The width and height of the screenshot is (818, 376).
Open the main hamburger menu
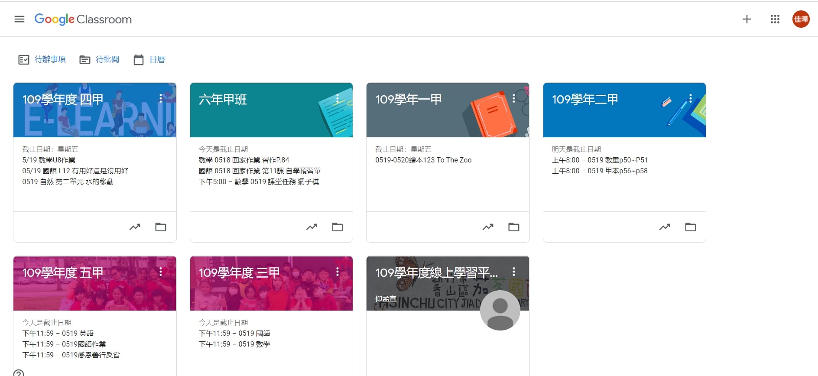[x=19, y=19]
